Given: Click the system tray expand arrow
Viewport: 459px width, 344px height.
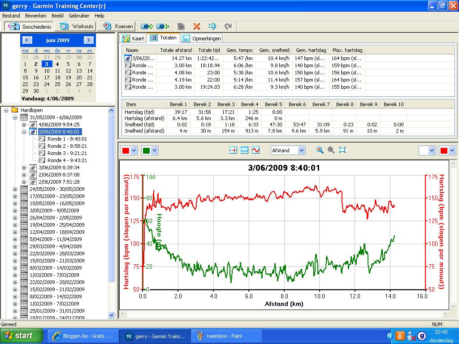Looking at the screenshot, I should 390,336.
